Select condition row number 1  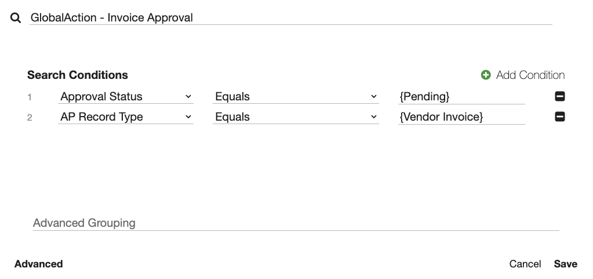tap(30, 97)
